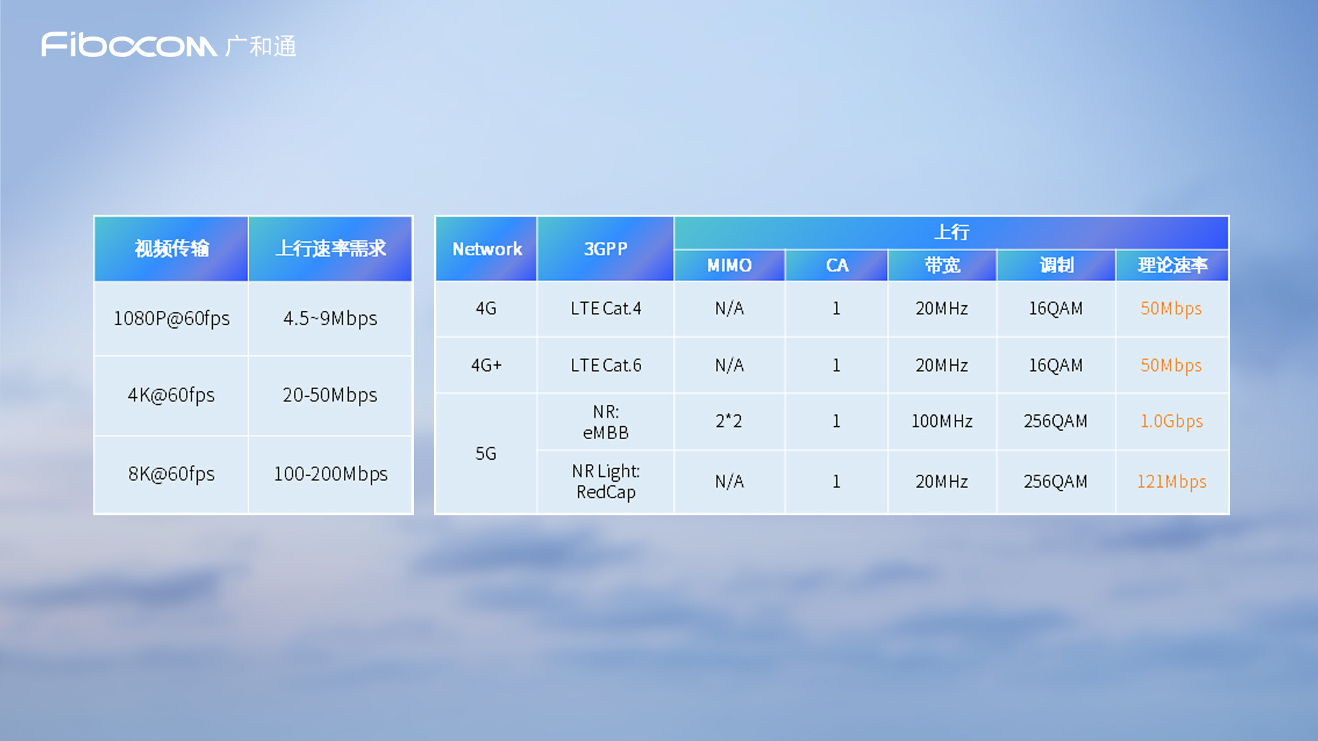Screen dimensions: 1318x741
Task: Click the MIMO column header
Action: click(x=729, y=266)
